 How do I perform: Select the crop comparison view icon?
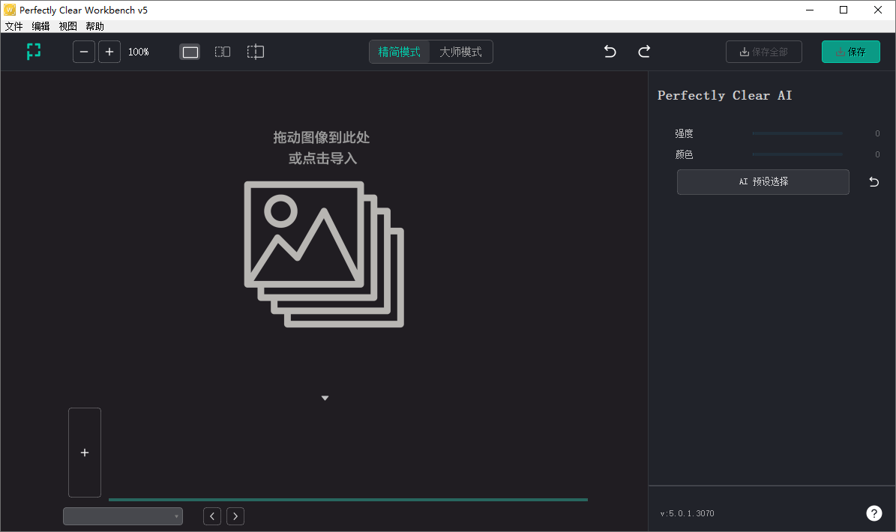click(255, 52)
